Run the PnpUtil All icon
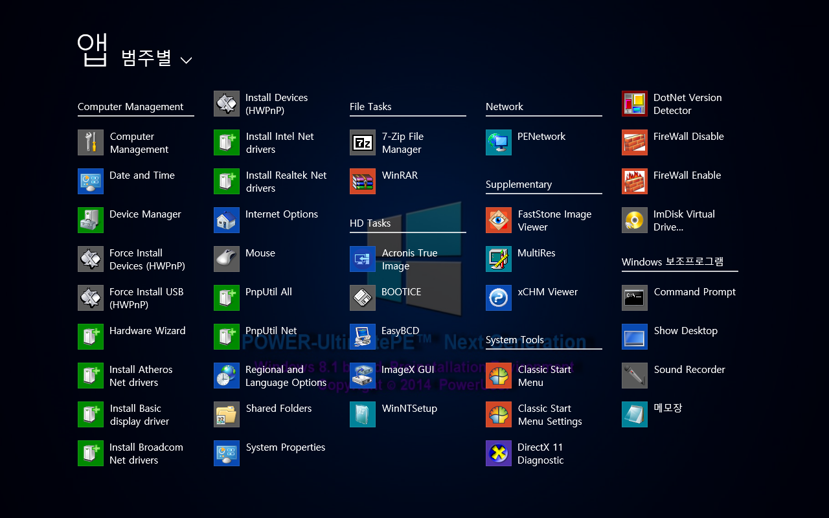The image size is (829, 518). (x=227, y=298)
